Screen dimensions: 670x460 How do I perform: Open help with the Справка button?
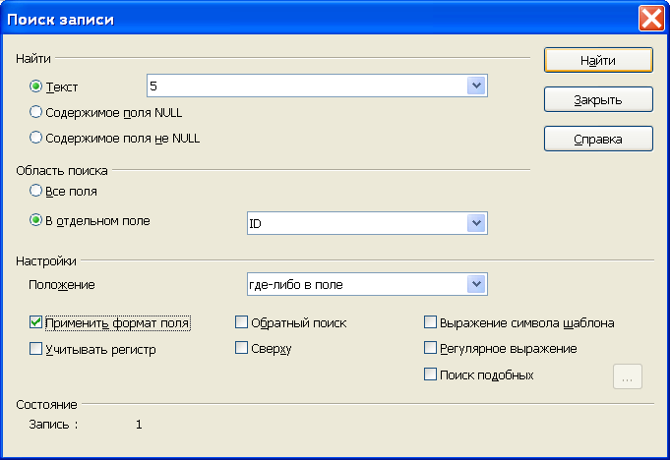tap(598, 139)
